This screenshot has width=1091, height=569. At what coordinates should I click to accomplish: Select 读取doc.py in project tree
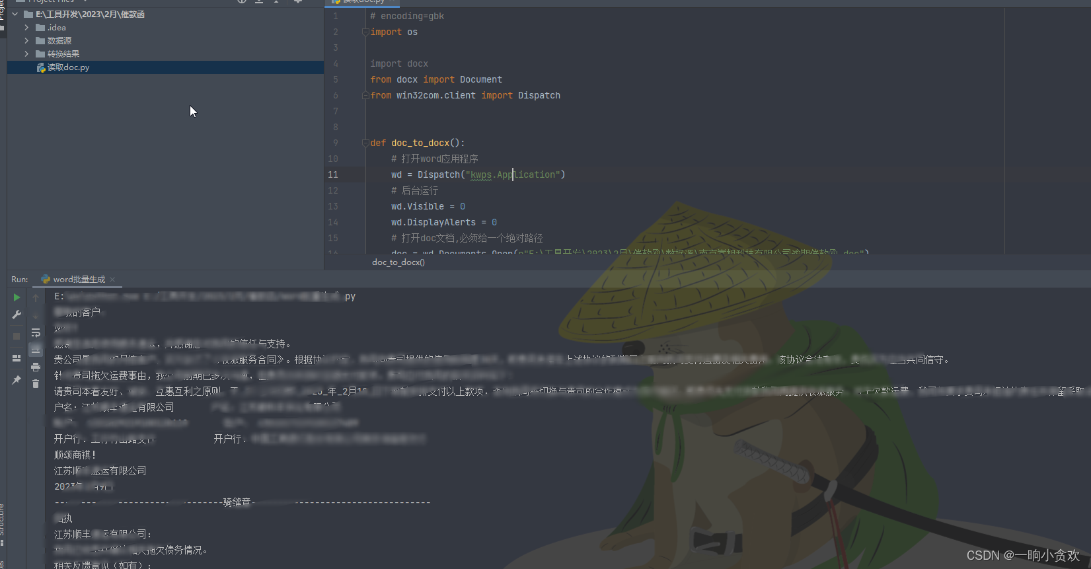165,67
